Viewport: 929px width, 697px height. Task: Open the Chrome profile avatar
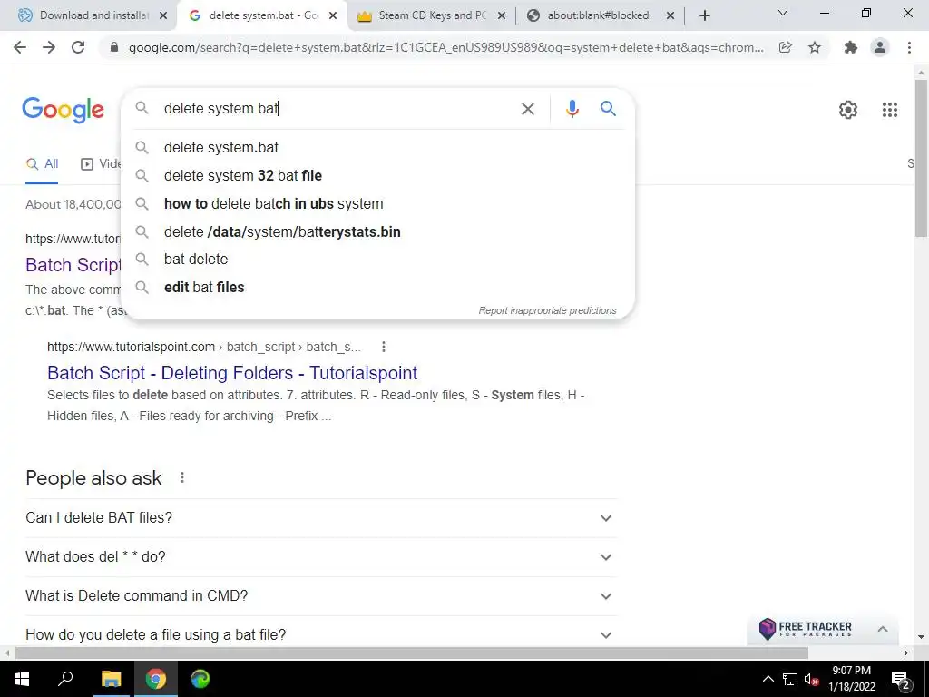pos(880,47)
